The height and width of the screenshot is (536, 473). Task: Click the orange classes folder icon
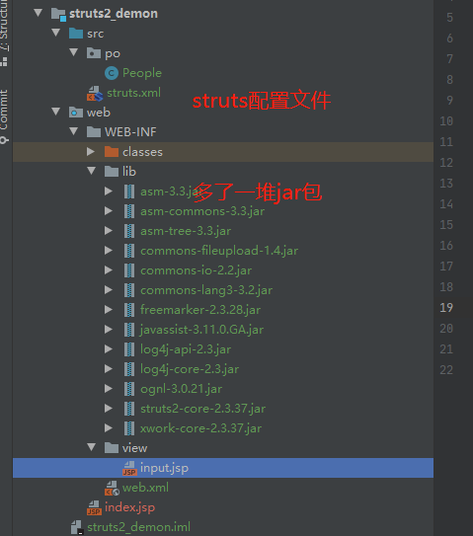(x=112, y=152)
